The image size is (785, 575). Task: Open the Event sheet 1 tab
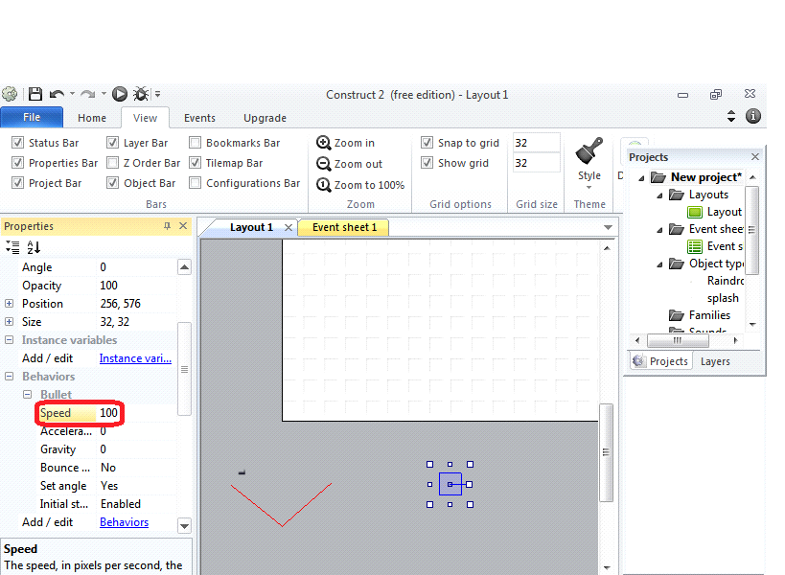[345, 228]
